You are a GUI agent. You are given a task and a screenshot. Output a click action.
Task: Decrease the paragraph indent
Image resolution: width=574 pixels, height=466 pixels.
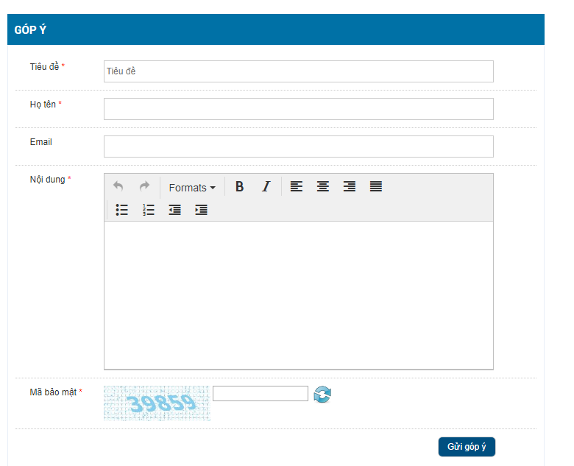tap(174, 210)
